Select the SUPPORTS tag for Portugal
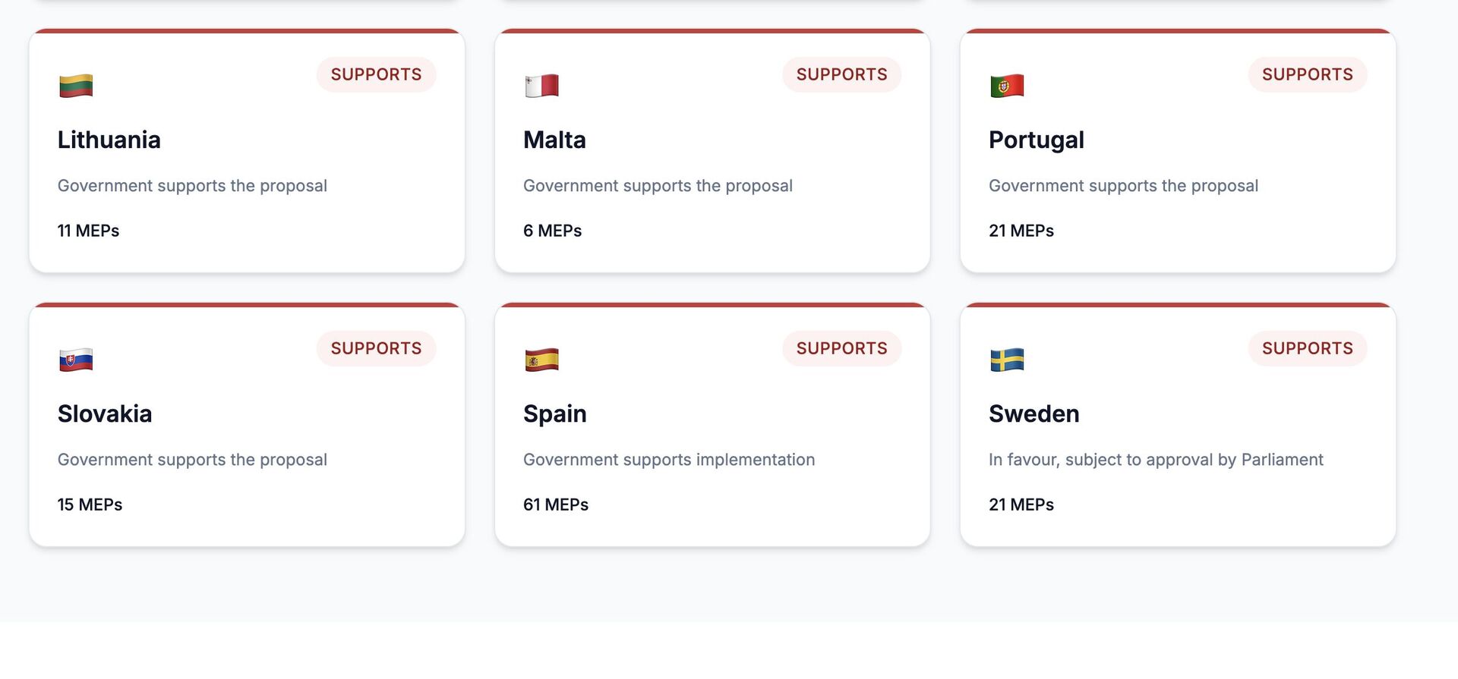 coord(1307,74)
